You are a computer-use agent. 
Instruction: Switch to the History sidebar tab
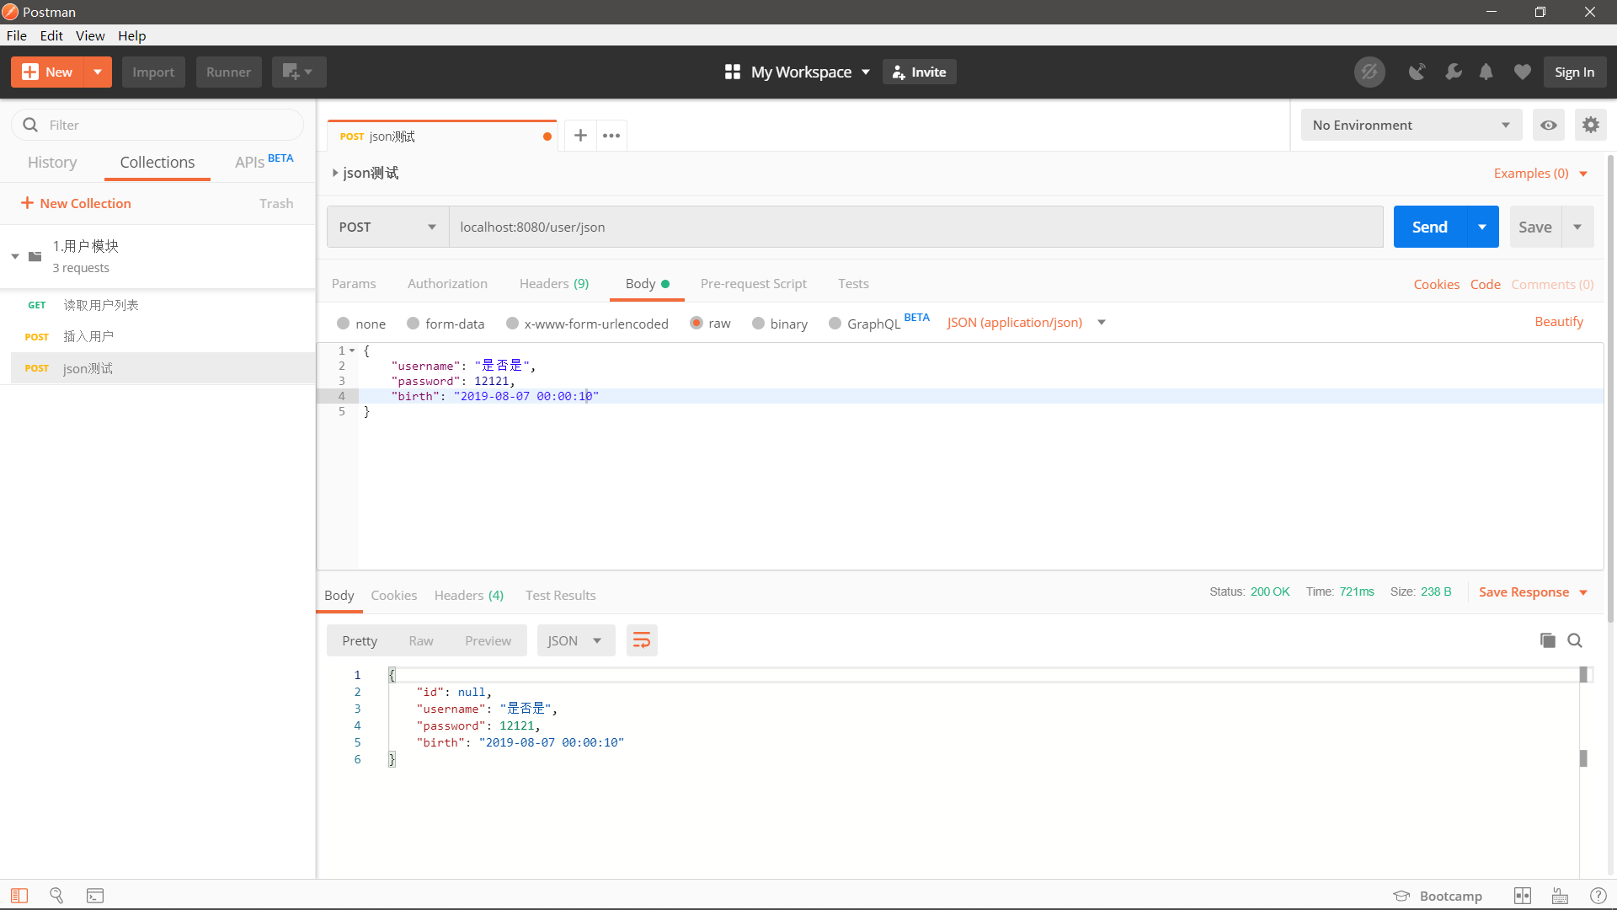pyautogui.click(x=52, y=163)
